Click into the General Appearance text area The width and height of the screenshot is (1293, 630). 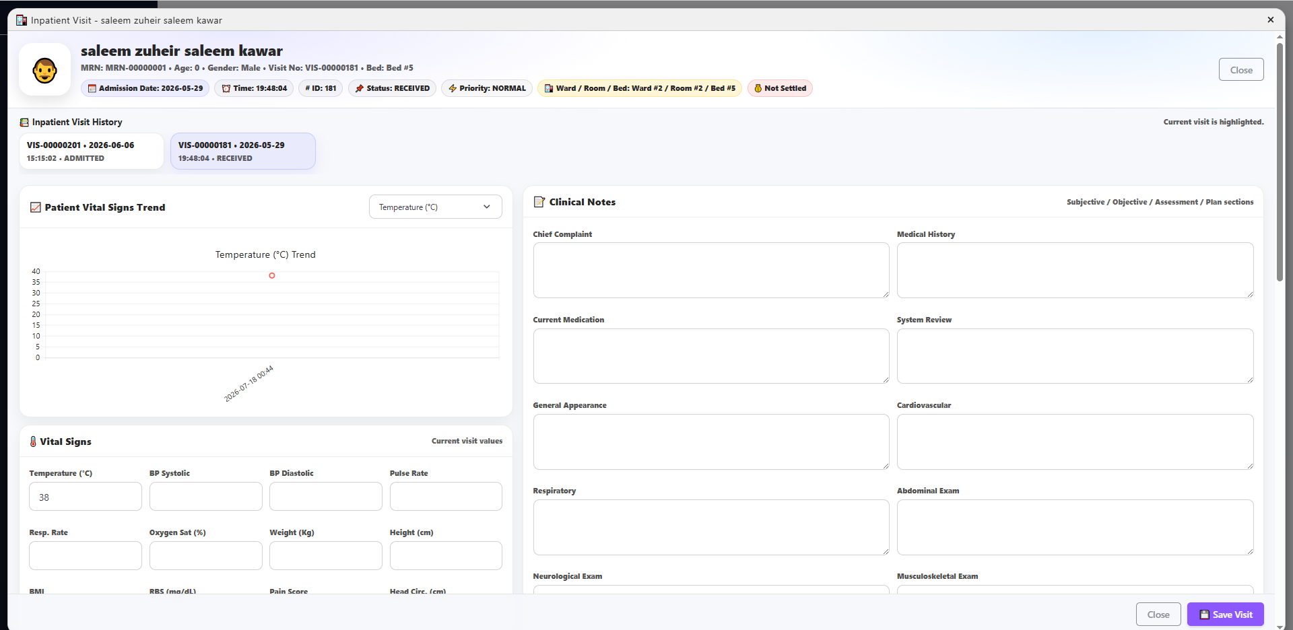point(711,442)
